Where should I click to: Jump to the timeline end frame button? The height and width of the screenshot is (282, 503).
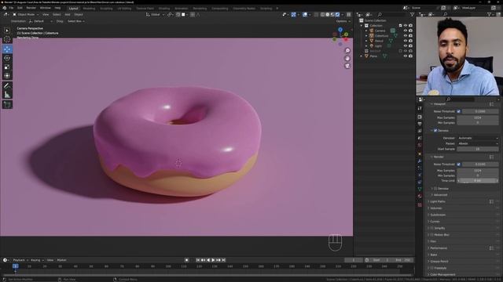224,260
